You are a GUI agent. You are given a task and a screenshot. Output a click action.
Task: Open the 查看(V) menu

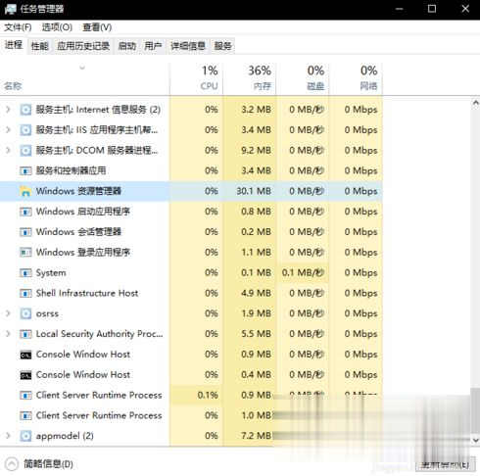click(97, 27)
